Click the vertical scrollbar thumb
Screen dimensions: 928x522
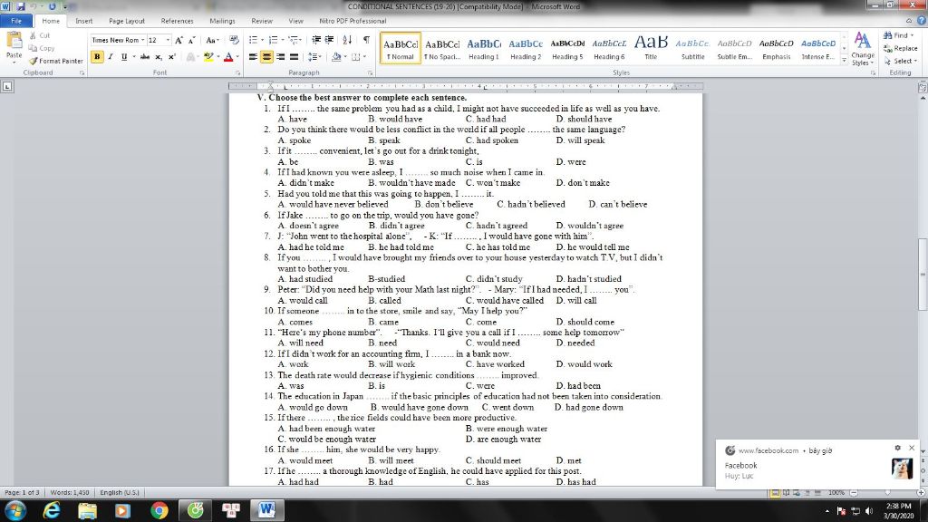point(922,274)
